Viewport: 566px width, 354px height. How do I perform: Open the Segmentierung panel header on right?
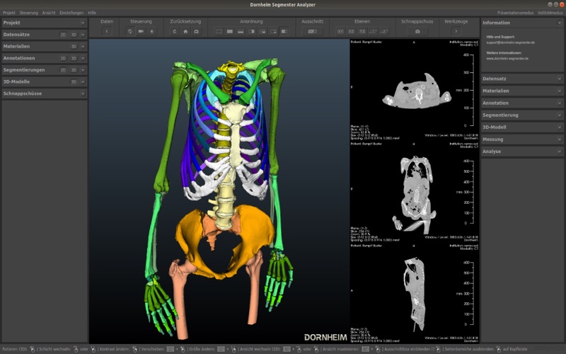pyautogui.click(x=522, y=115)
